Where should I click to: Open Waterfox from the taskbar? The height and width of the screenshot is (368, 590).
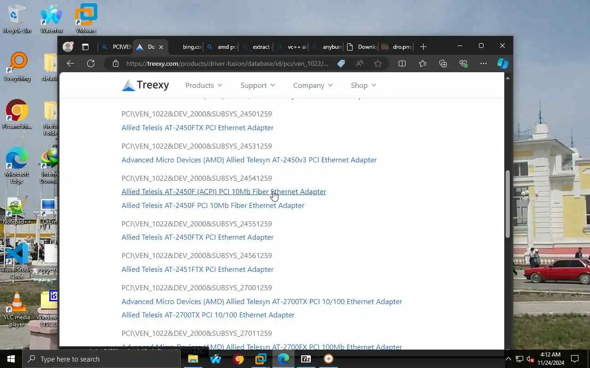[x=215, y=359]
